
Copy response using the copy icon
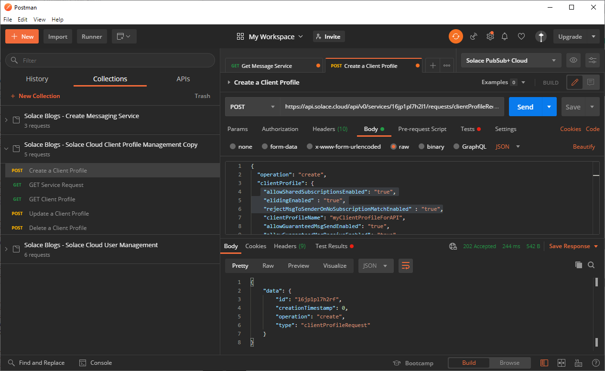point(578,265)
